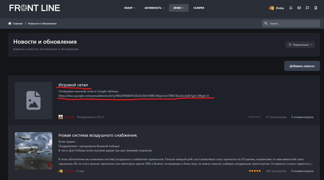Open the ИНФО dropdown menu

point(179,8)
